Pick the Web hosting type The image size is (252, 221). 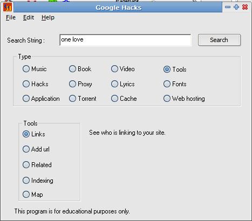click(x=184, y=99)
